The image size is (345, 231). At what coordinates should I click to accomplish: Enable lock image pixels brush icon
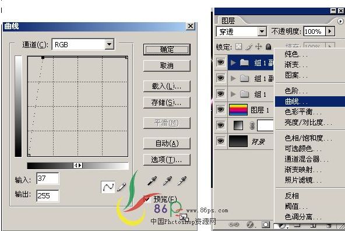coord(249,47)
